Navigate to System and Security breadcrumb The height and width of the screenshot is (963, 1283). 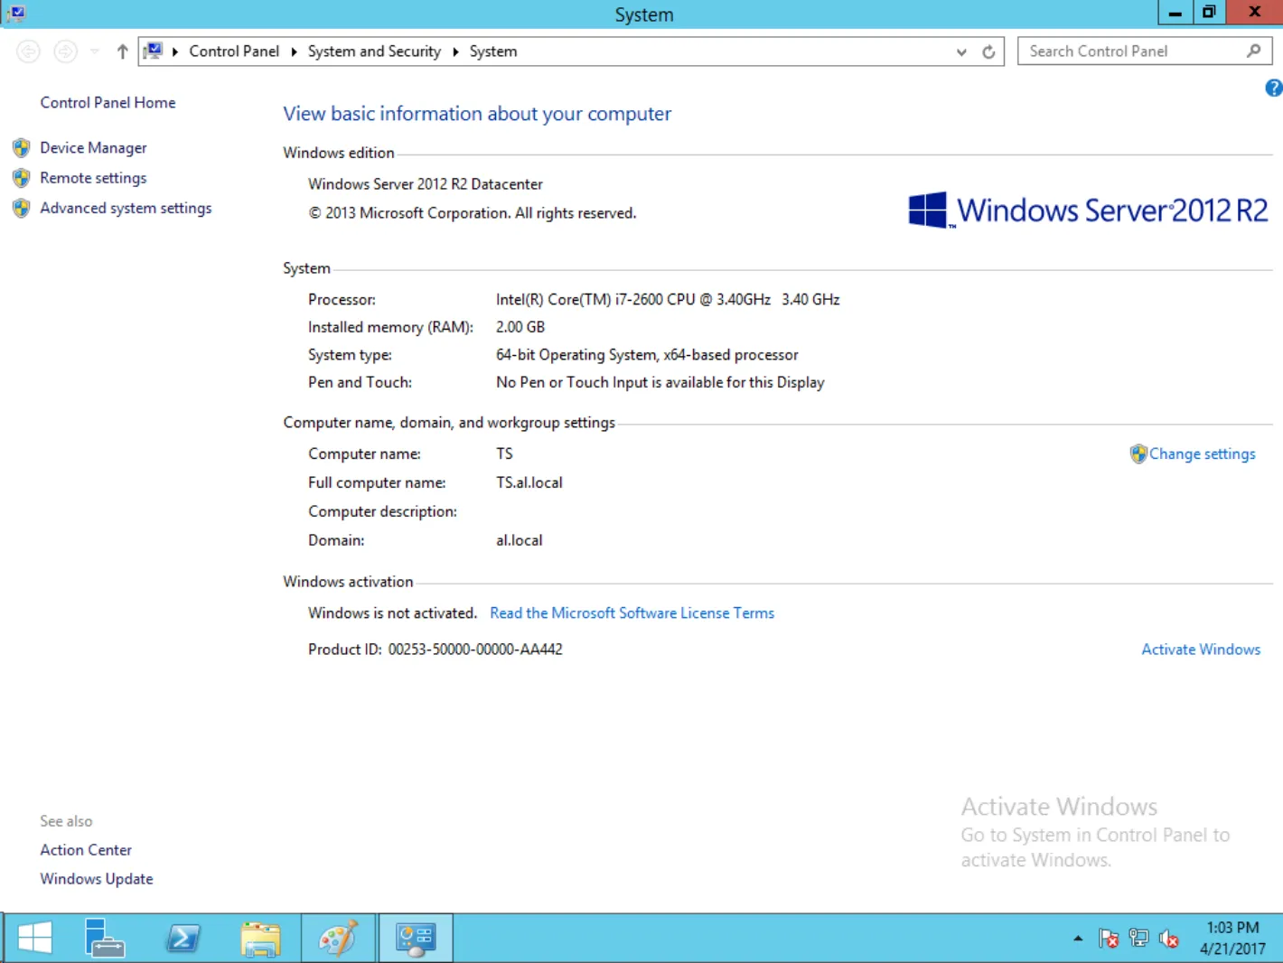[374, 51]
